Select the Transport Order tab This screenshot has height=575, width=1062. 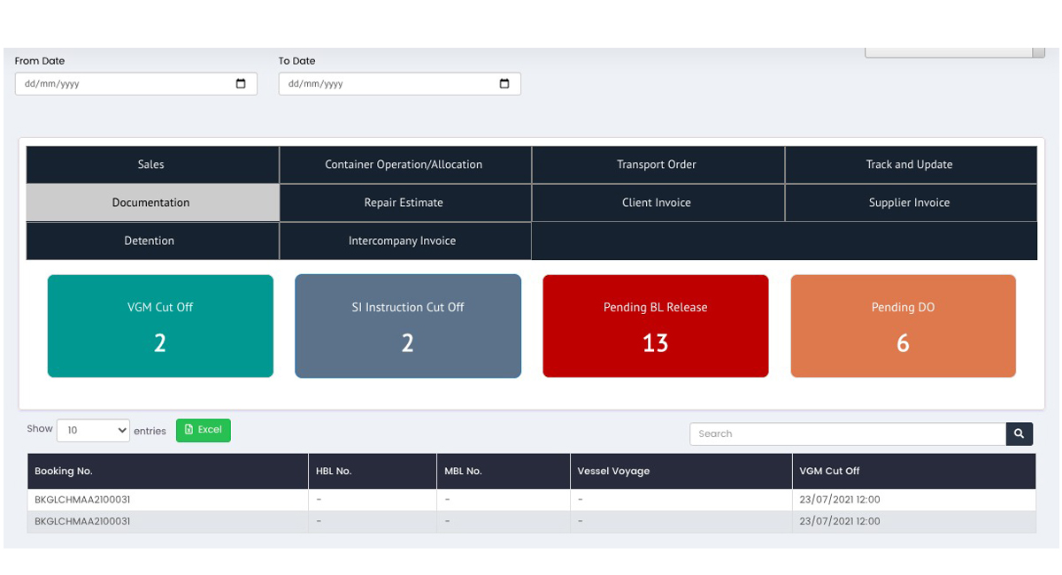click(x=657, y=165)
